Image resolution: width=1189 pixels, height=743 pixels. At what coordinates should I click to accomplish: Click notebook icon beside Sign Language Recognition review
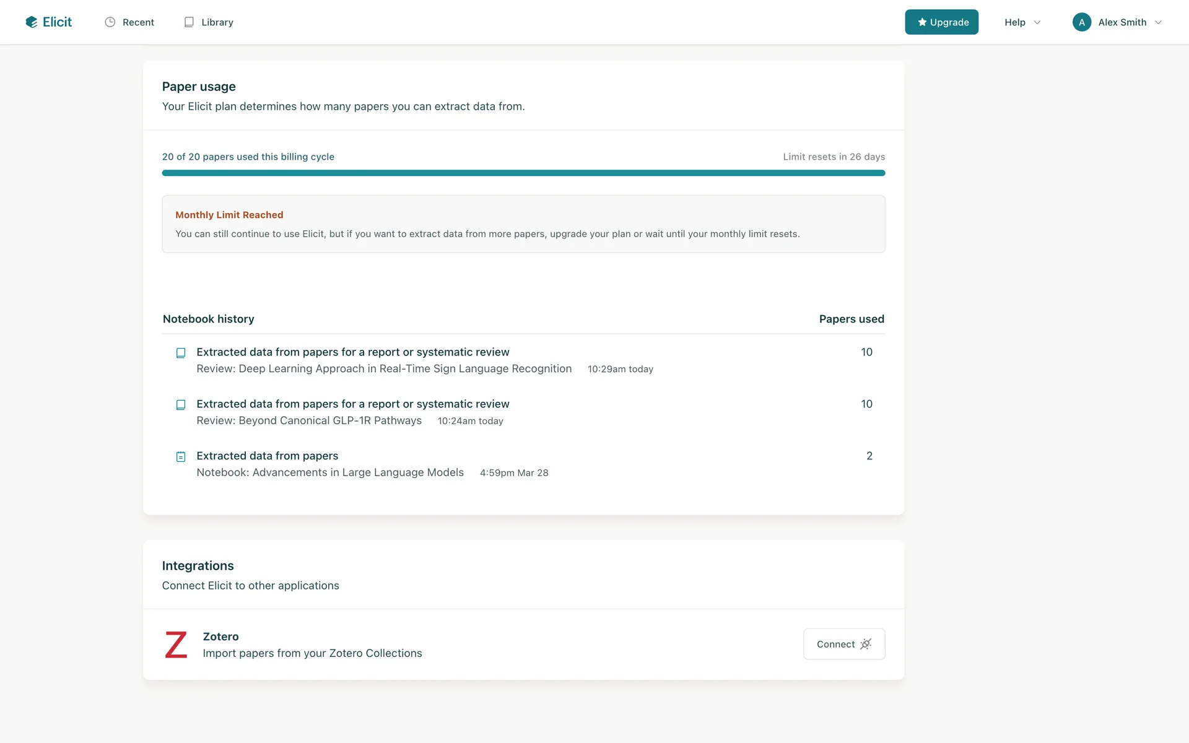coord(181,353)
